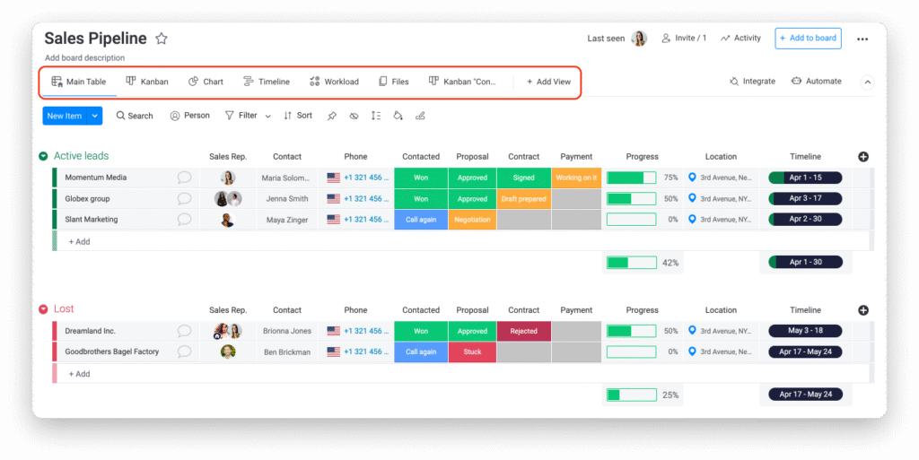Collapse the board header with chevron button

coord(867,82)
